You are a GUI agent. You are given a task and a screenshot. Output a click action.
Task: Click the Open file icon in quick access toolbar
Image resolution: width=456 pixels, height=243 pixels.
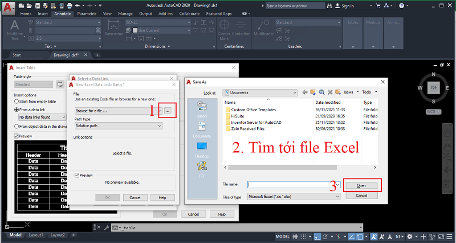point(29,6)
